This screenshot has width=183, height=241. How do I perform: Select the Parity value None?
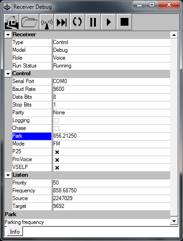[x=59, y=112]
